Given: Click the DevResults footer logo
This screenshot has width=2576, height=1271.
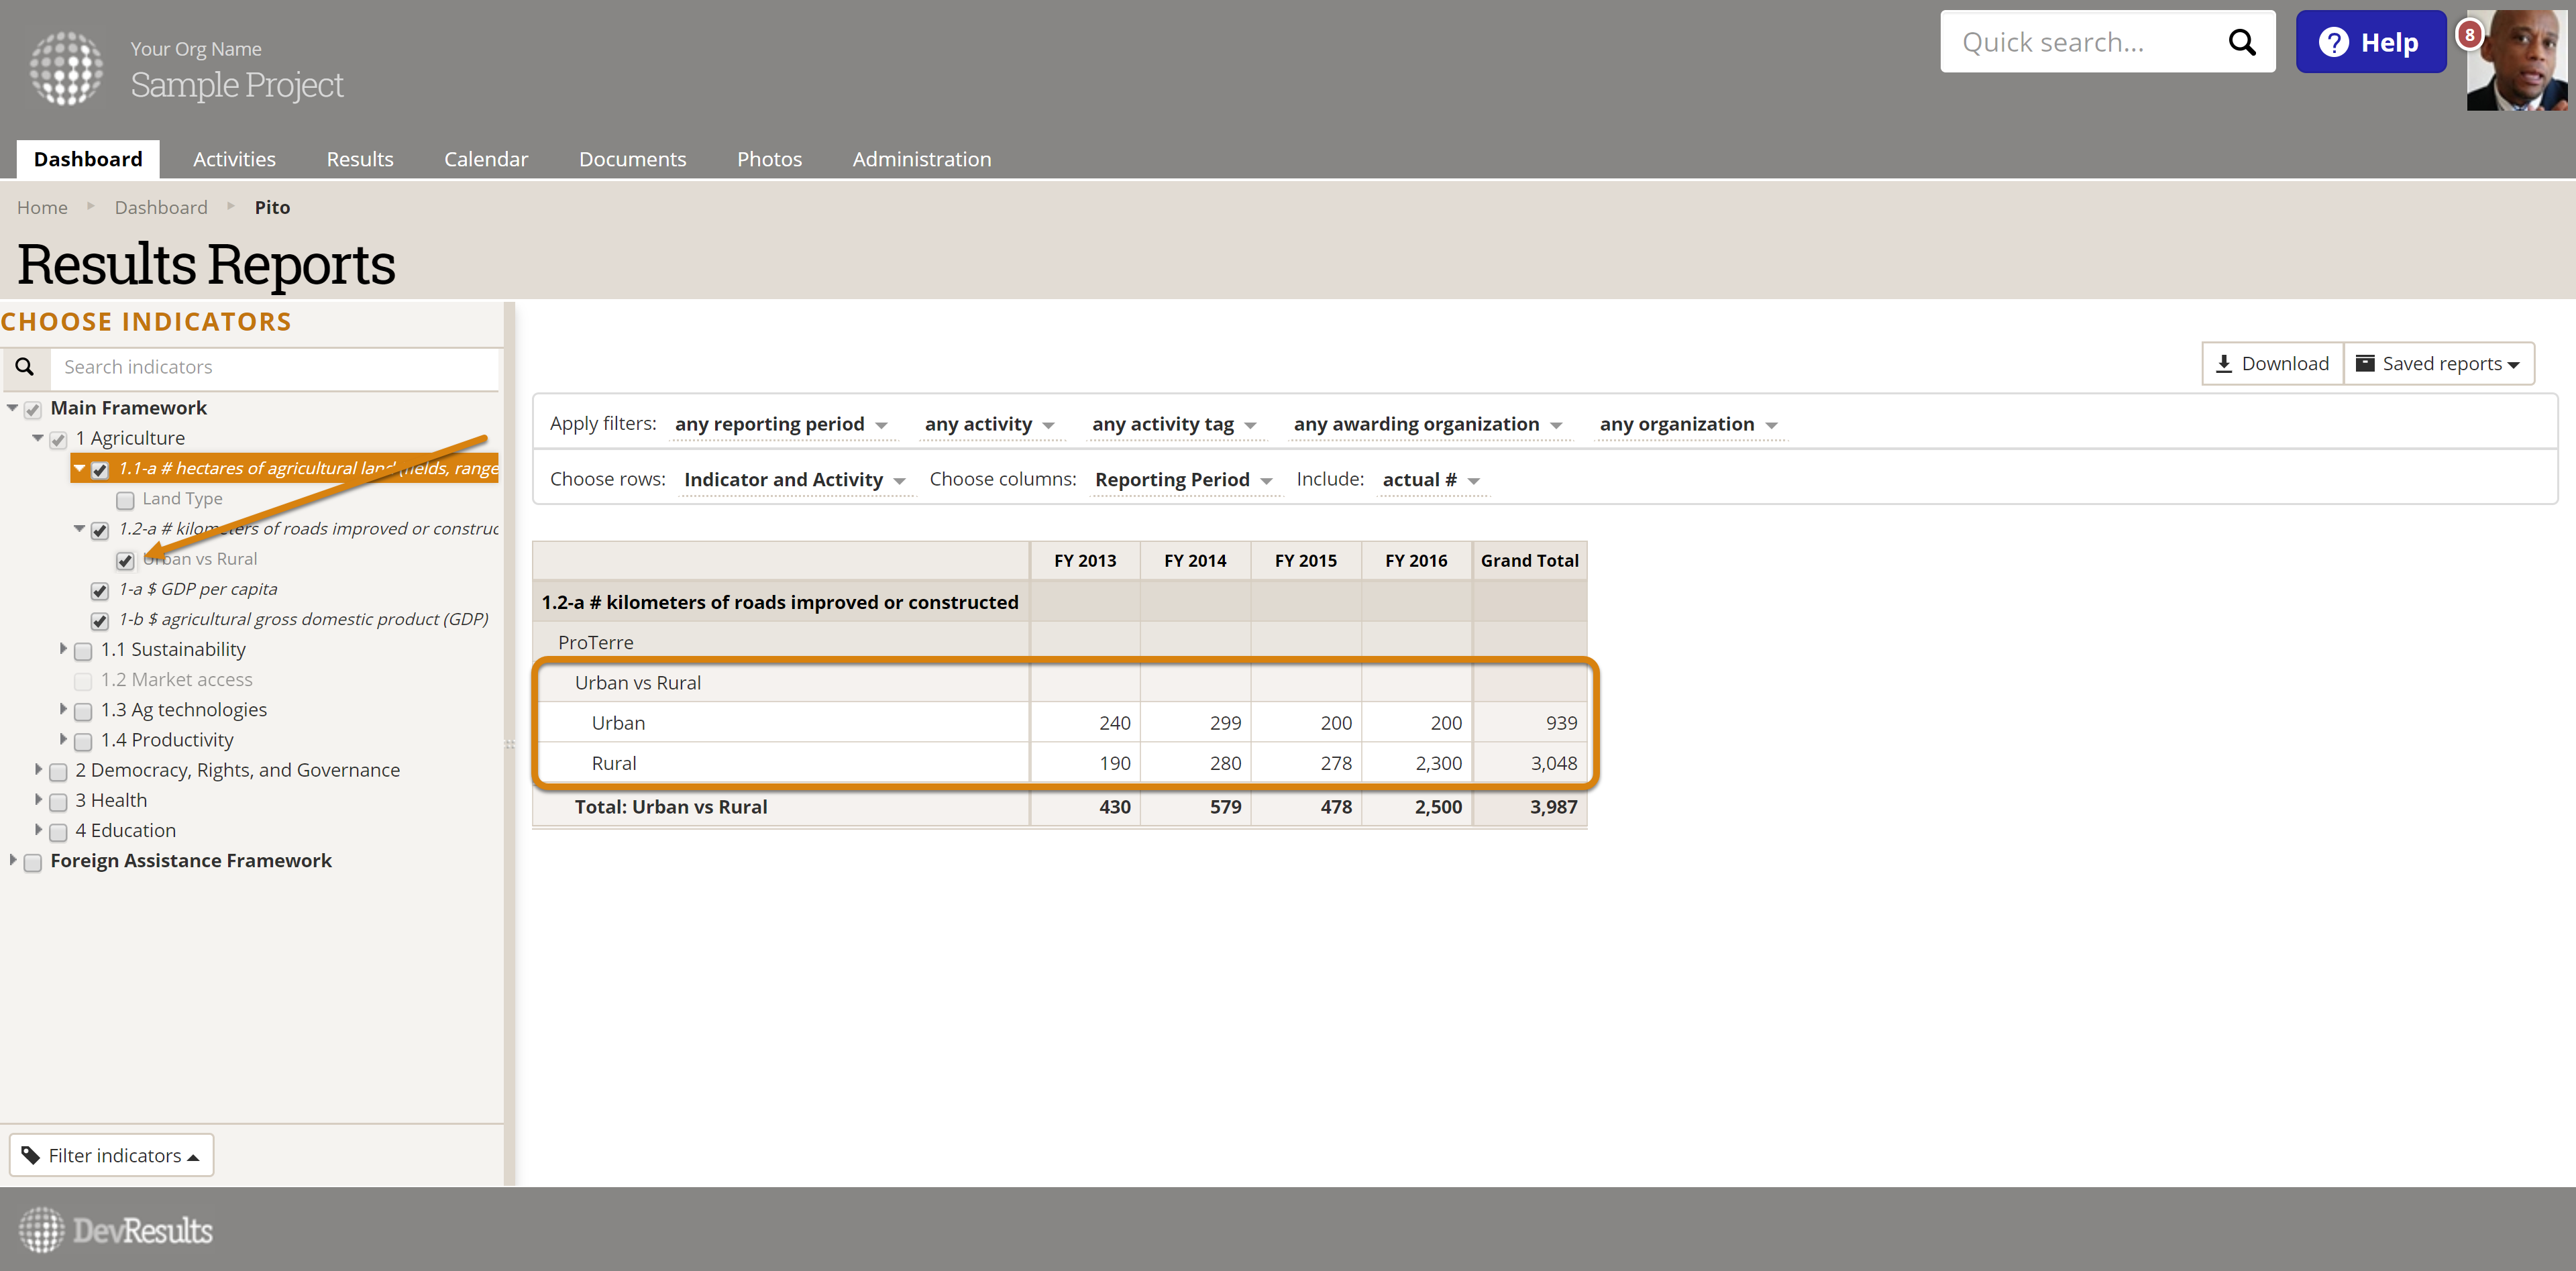Looking at the screenshot, I should coord(116,1230).
